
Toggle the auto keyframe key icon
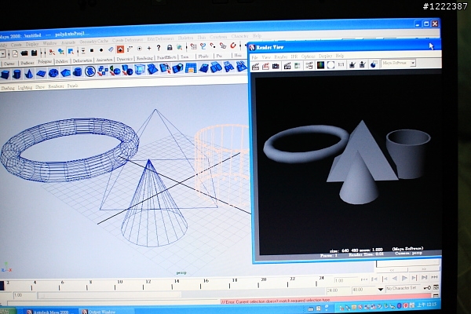(427, 288)
